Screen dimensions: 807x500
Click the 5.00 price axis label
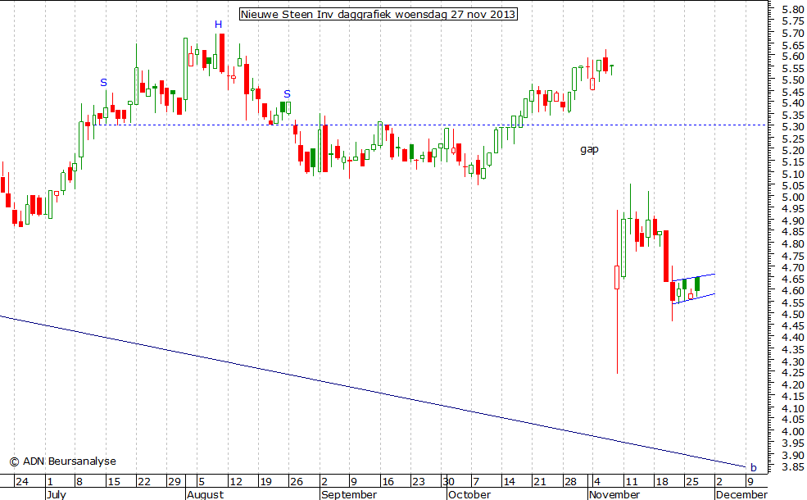(792, 198)
